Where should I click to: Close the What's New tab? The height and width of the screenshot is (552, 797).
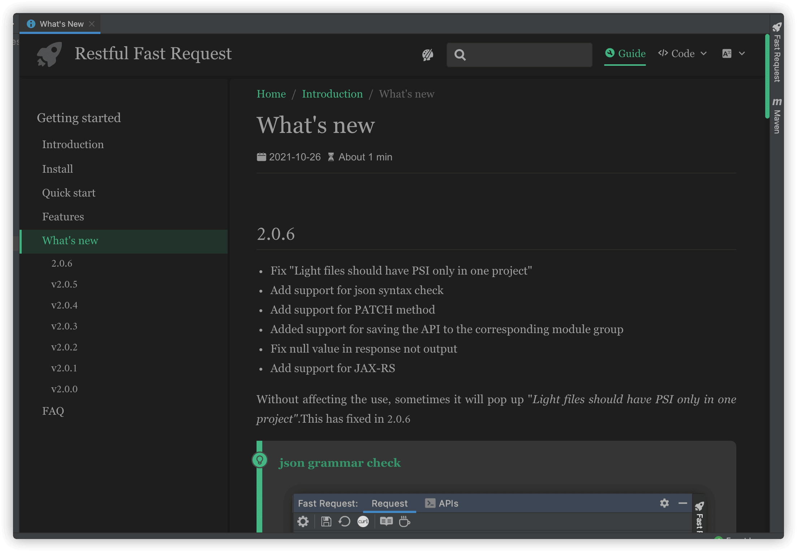(x=92, y=24)
